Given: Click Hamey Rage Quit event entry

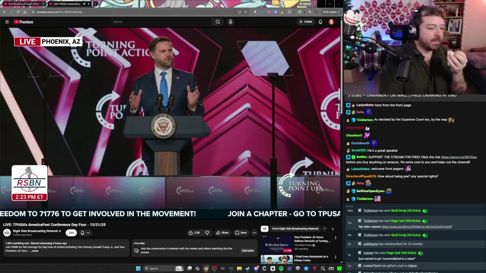Looking at the screenshot, I should coord(416,256).
